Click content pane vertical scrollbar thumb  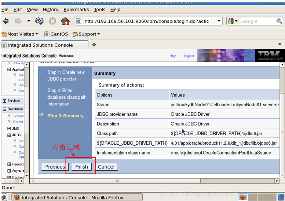282,133
